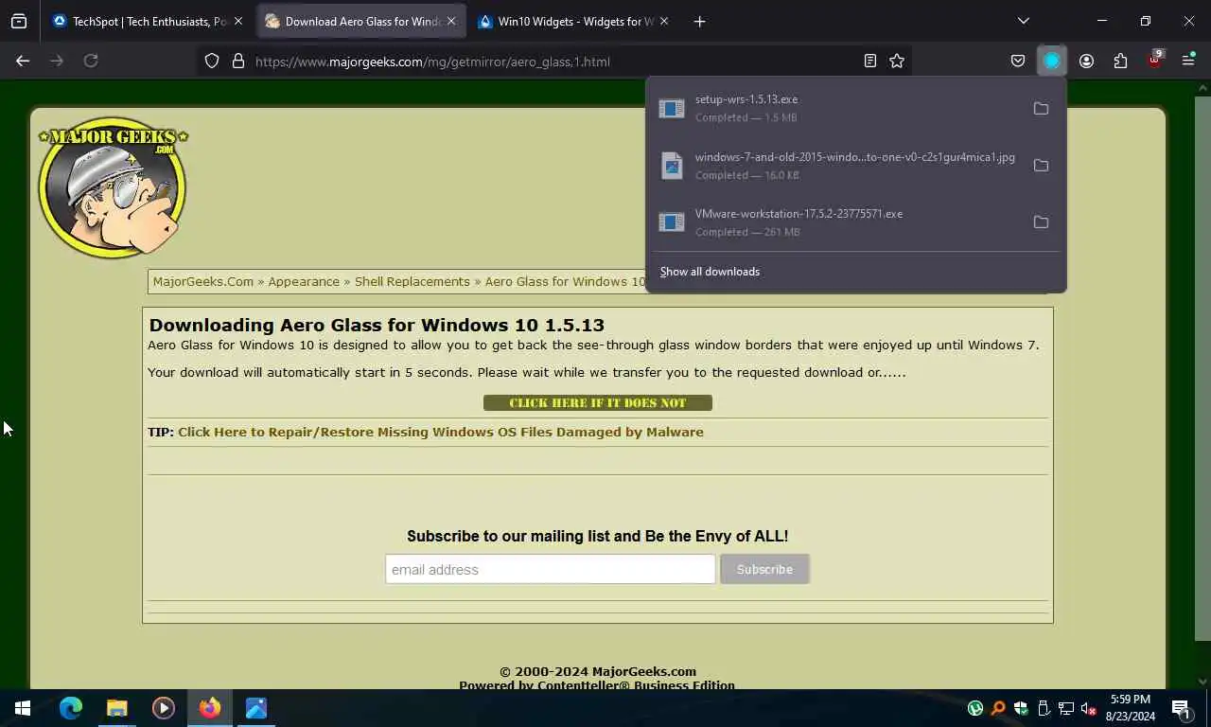Open File Explorer from the taskbar
Screen dimensions: 1211x727
pyautogui.click(x=117, y=708)
